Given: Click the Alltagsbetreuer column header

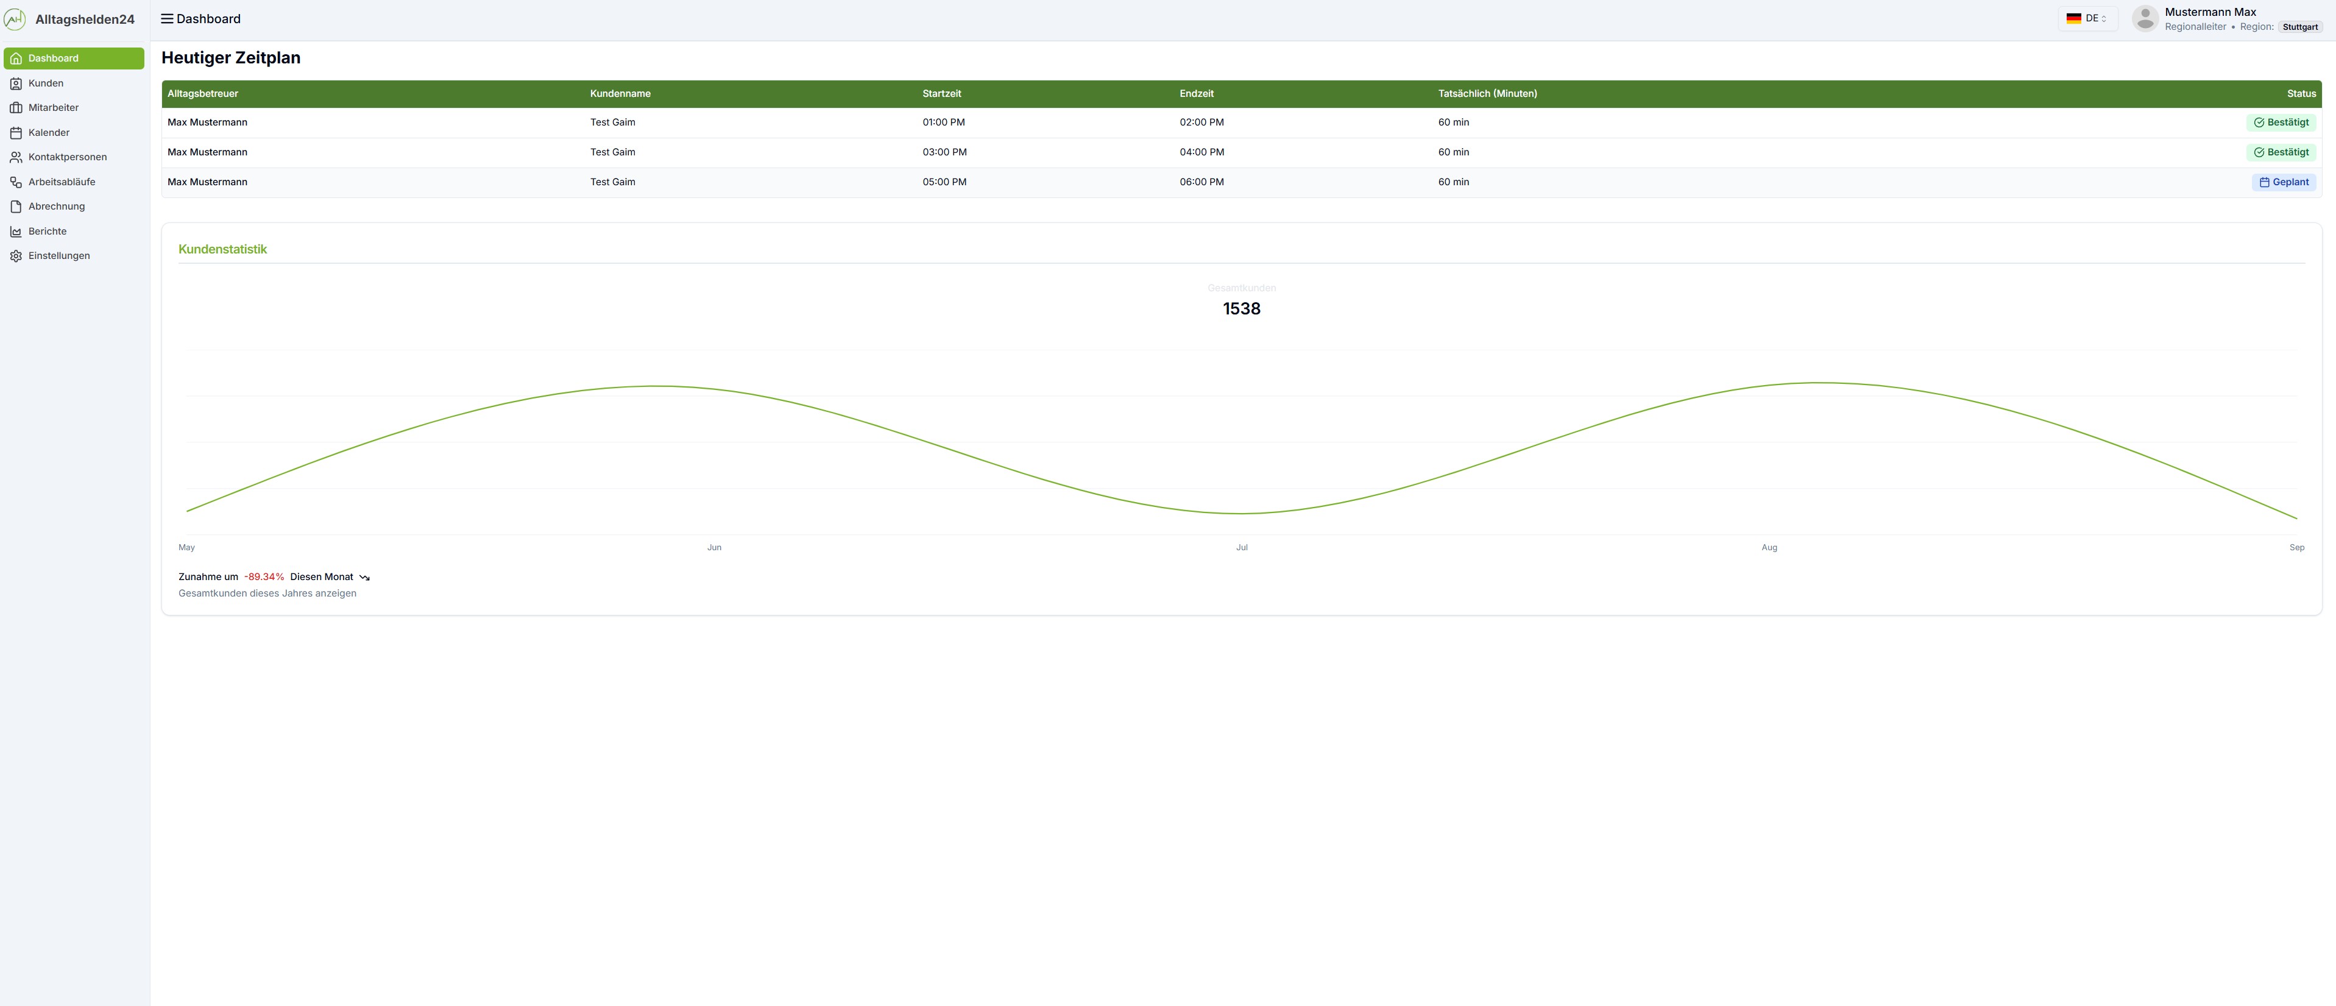Looking at the screenshot, I should pyautogui.click(x=203, y=93).
